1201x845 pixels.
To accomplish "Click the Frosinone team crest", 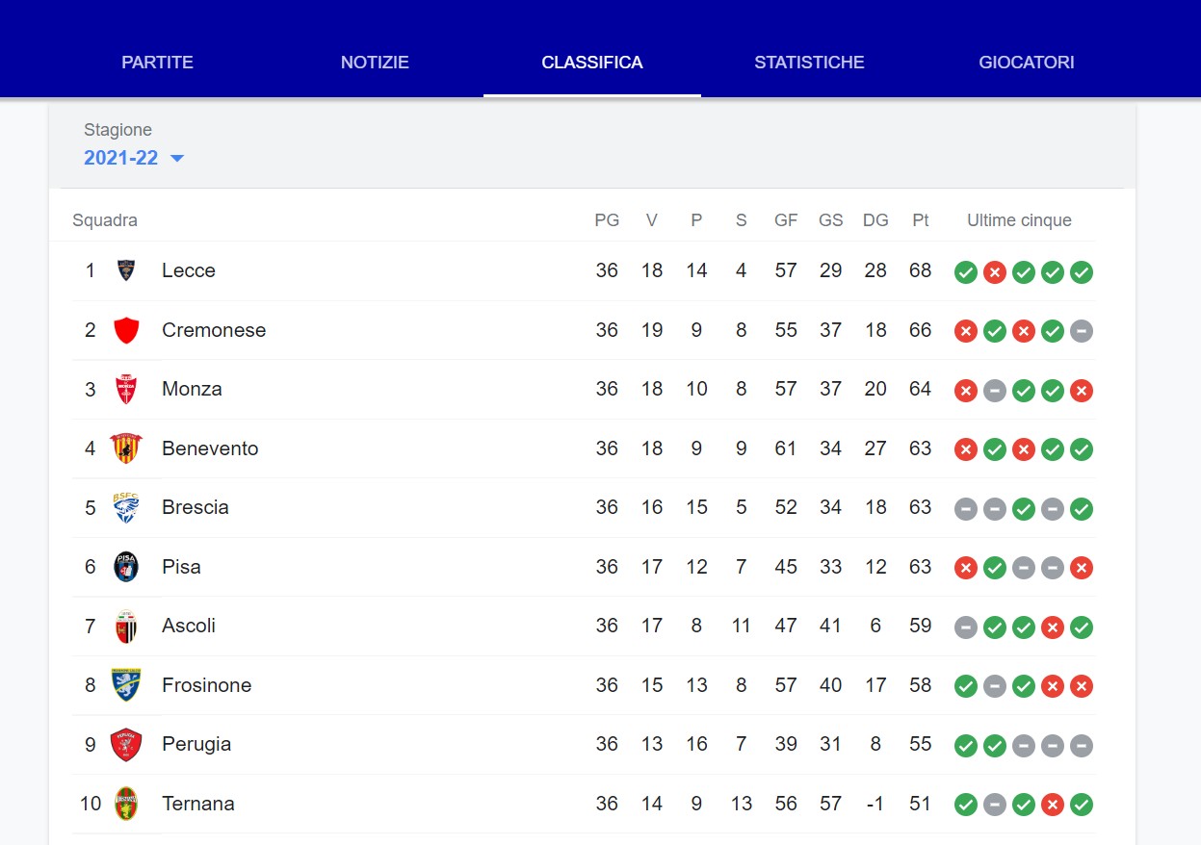I will pyautogui.click(x=126, y=685).
